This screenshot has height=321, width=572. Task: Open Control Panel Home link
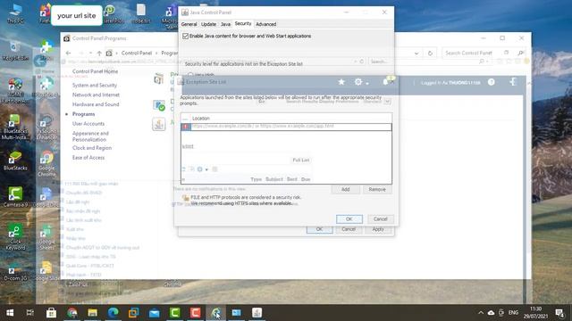point(96,71)
